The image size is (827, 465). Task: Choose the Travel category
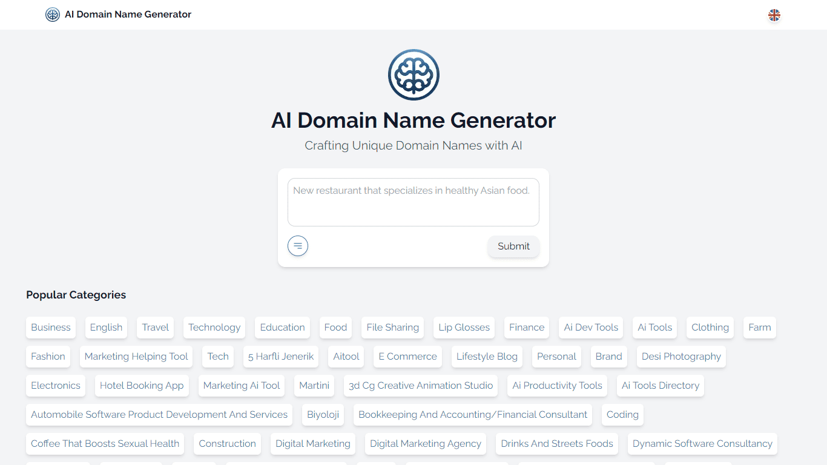[155, 327]
